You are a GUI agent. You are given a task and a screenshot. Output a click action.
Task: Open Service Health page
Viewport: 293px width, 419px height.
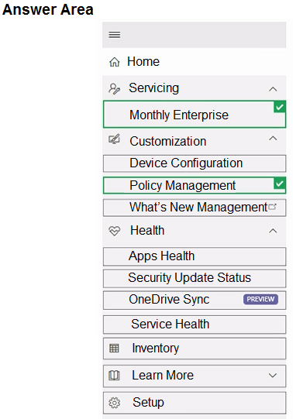point(195,325)
